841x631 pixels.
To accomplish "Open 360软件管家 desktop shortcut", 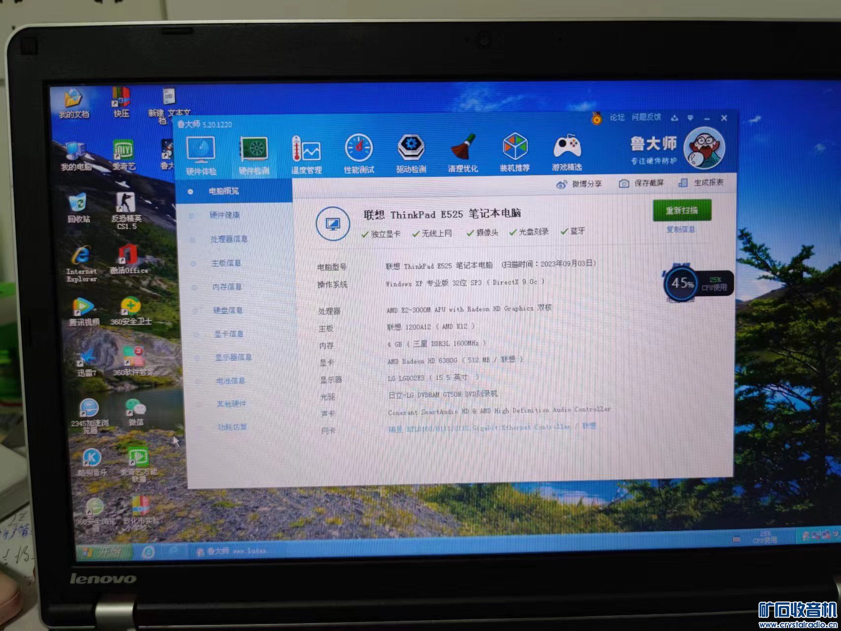I will coord(134,361).
